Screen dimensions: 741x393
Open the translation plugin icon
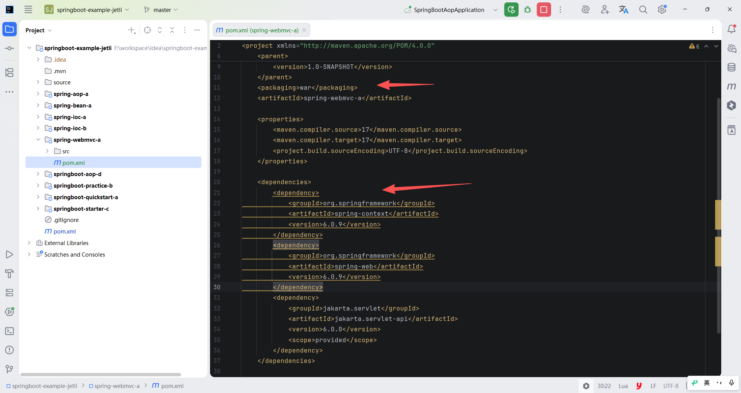pyautogui.click(x=624, y=10)
